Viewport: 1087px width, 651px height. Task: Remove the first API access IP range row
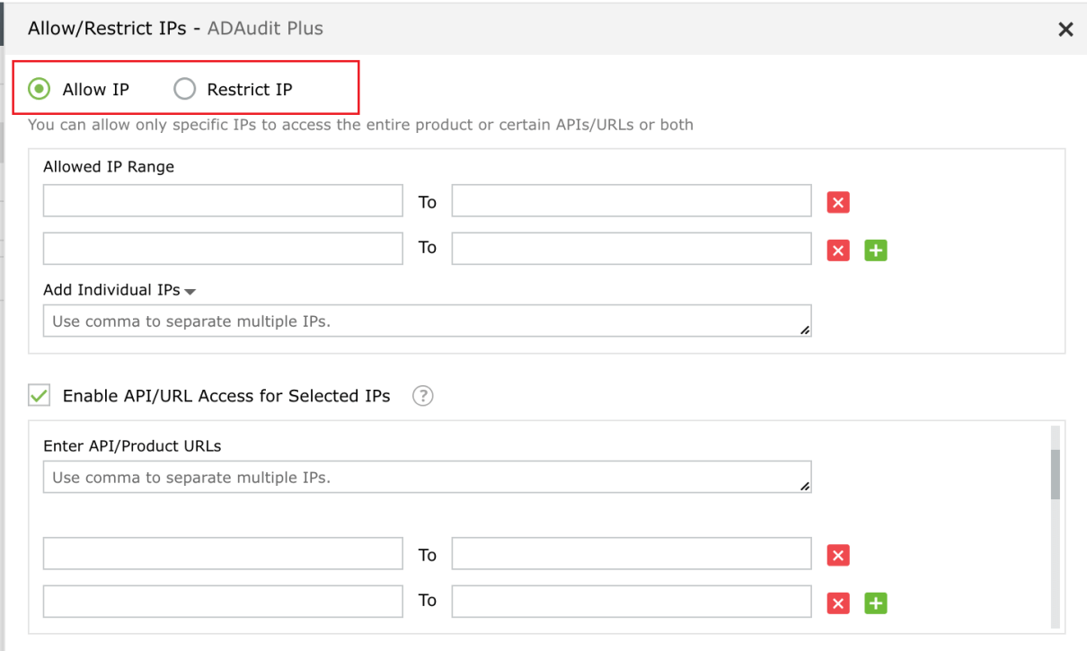(x=838, y=556)
